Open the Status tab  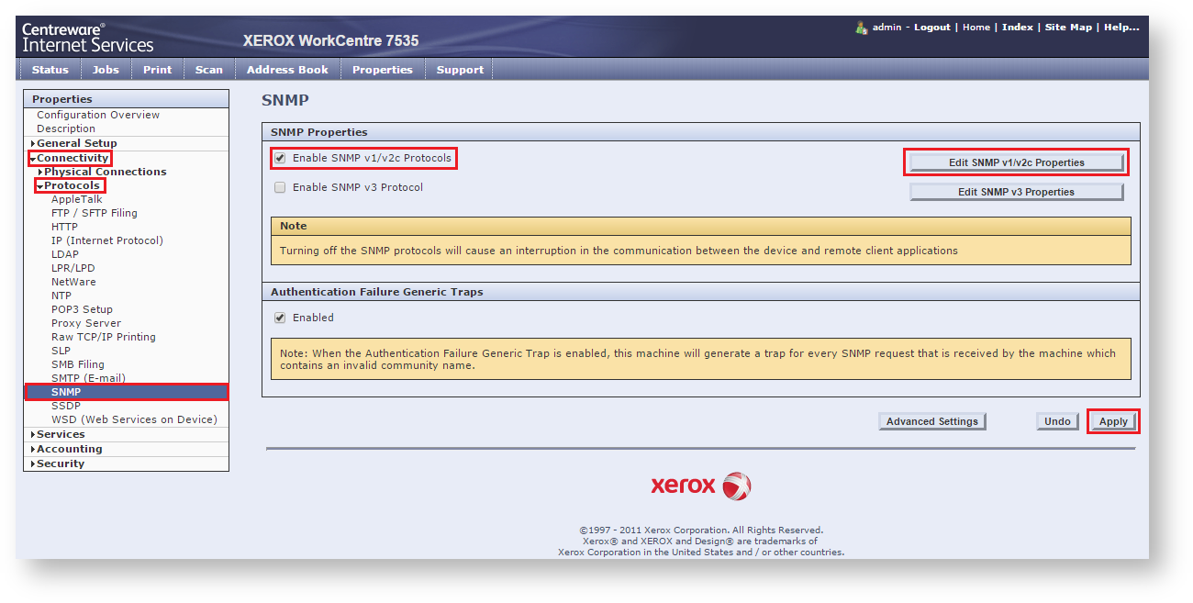[x=50, y=70]
